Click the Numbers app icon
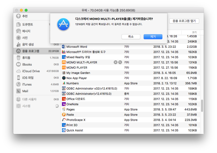 click(64, 83)
